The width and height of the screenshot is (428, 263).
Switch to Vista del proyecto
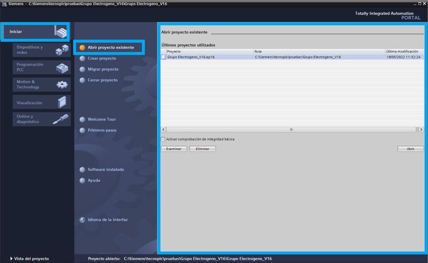click(32, 259)
